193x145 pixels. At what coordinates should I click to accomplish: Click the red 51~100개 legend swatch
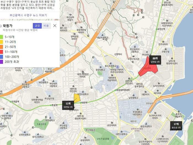tap(1, 52)
